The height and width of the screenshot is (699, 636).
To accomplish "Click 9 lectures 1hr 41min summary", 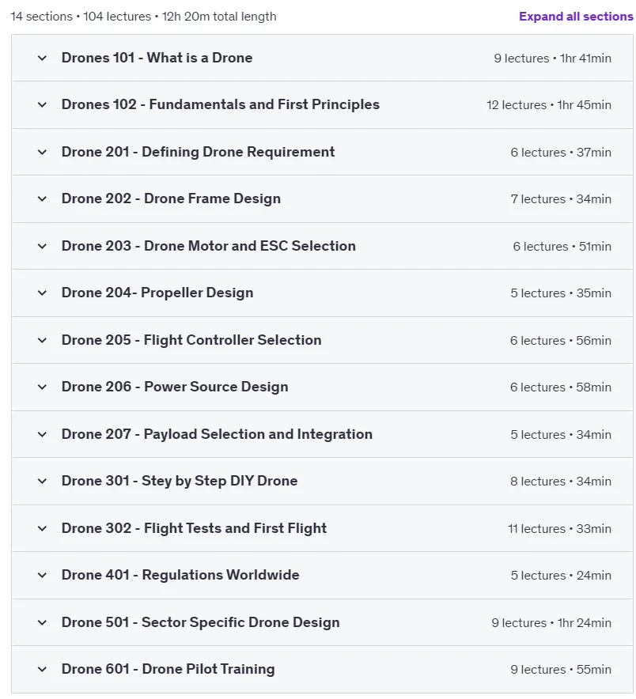I will click(x=552, y=59).
